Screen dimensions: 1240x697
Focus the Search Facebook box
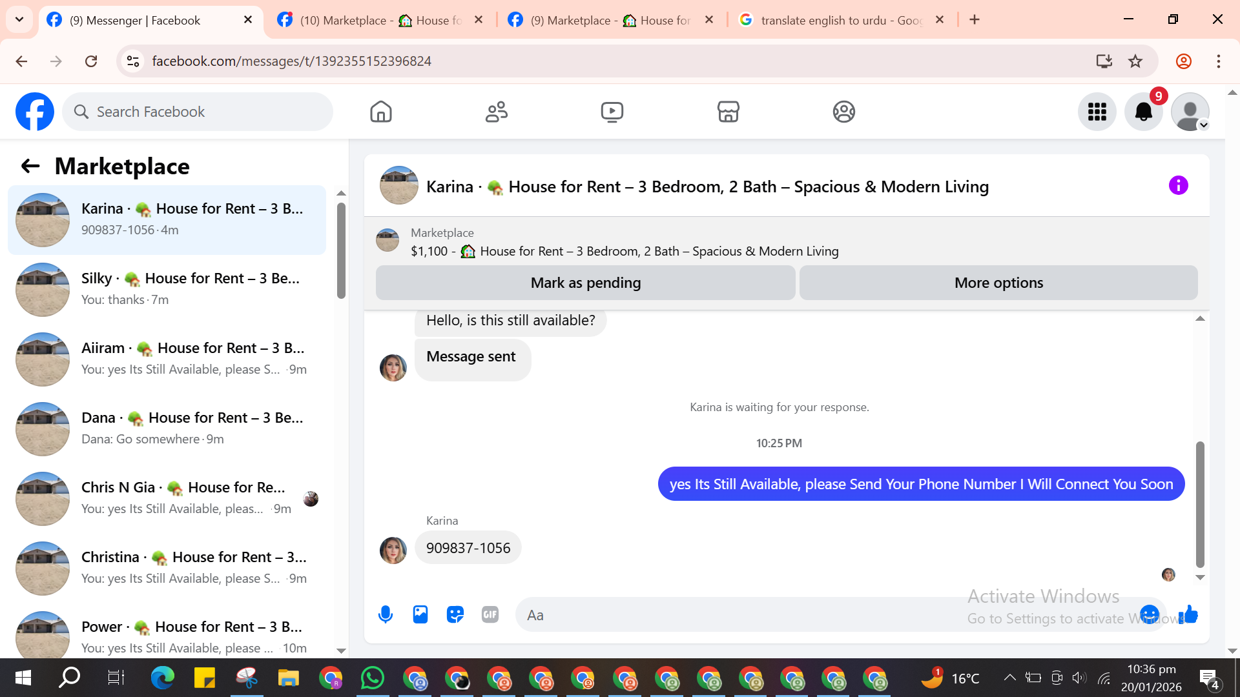click(198, 112)
